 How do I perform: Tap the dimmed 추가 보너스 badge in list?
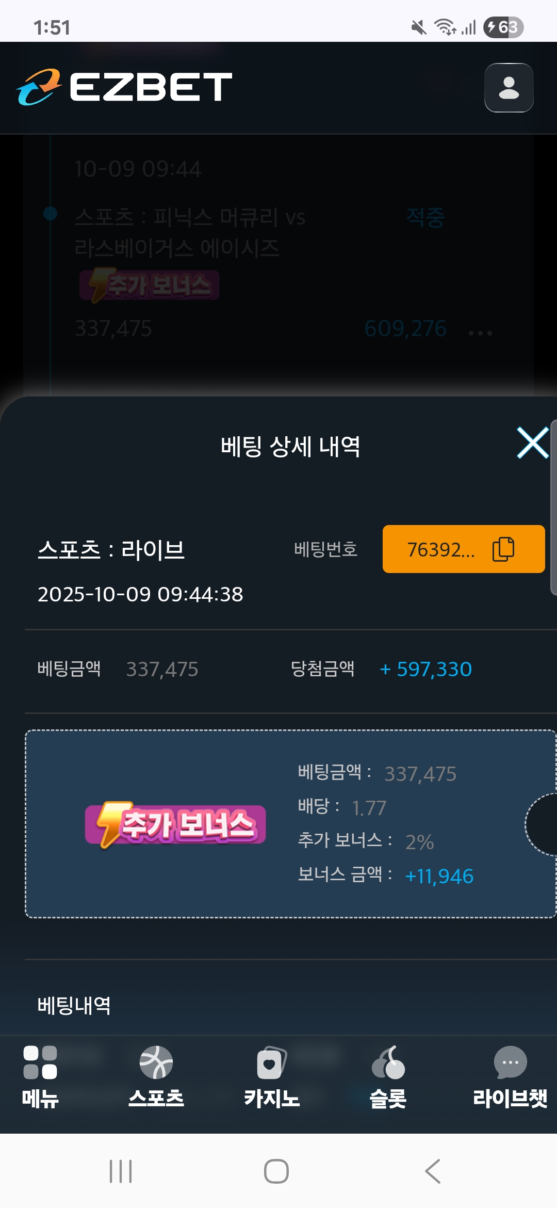(x=150, y=285)
